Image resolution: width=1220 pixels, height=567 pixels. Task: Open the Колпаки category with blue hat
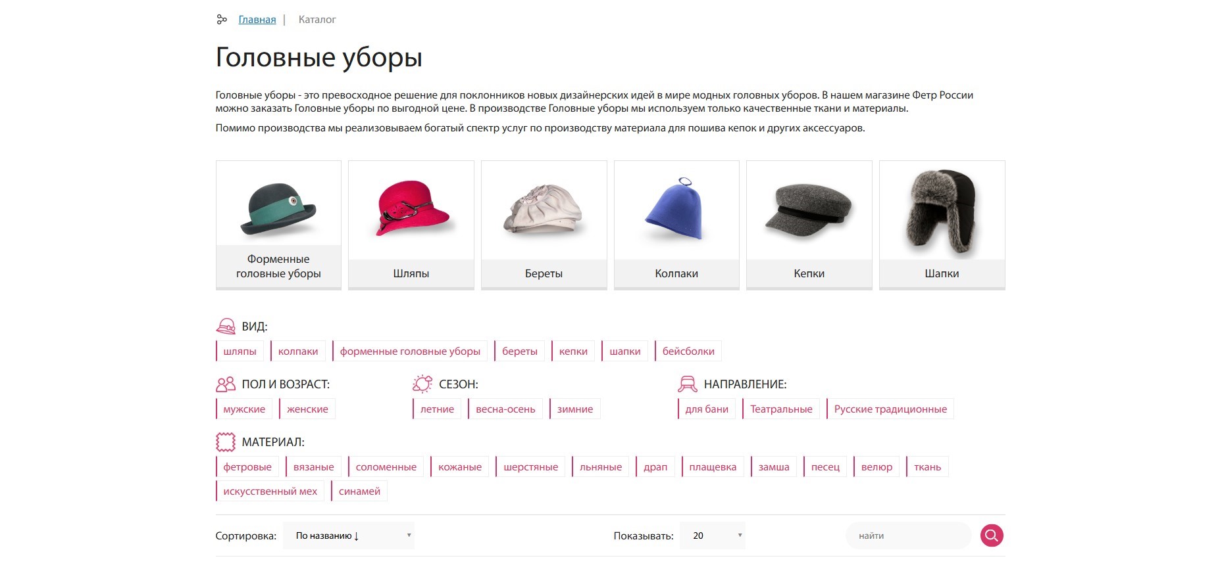click(x=676, y=225)
